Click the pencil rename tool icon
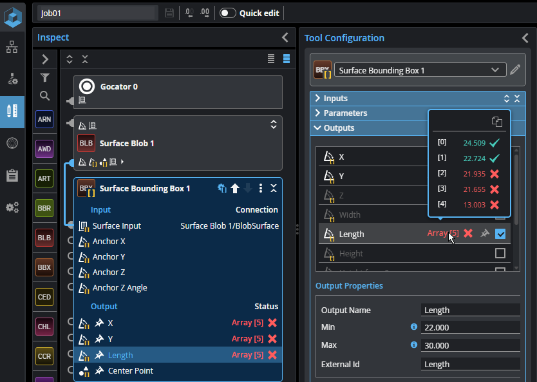537x382 pixels. point(514,70)
